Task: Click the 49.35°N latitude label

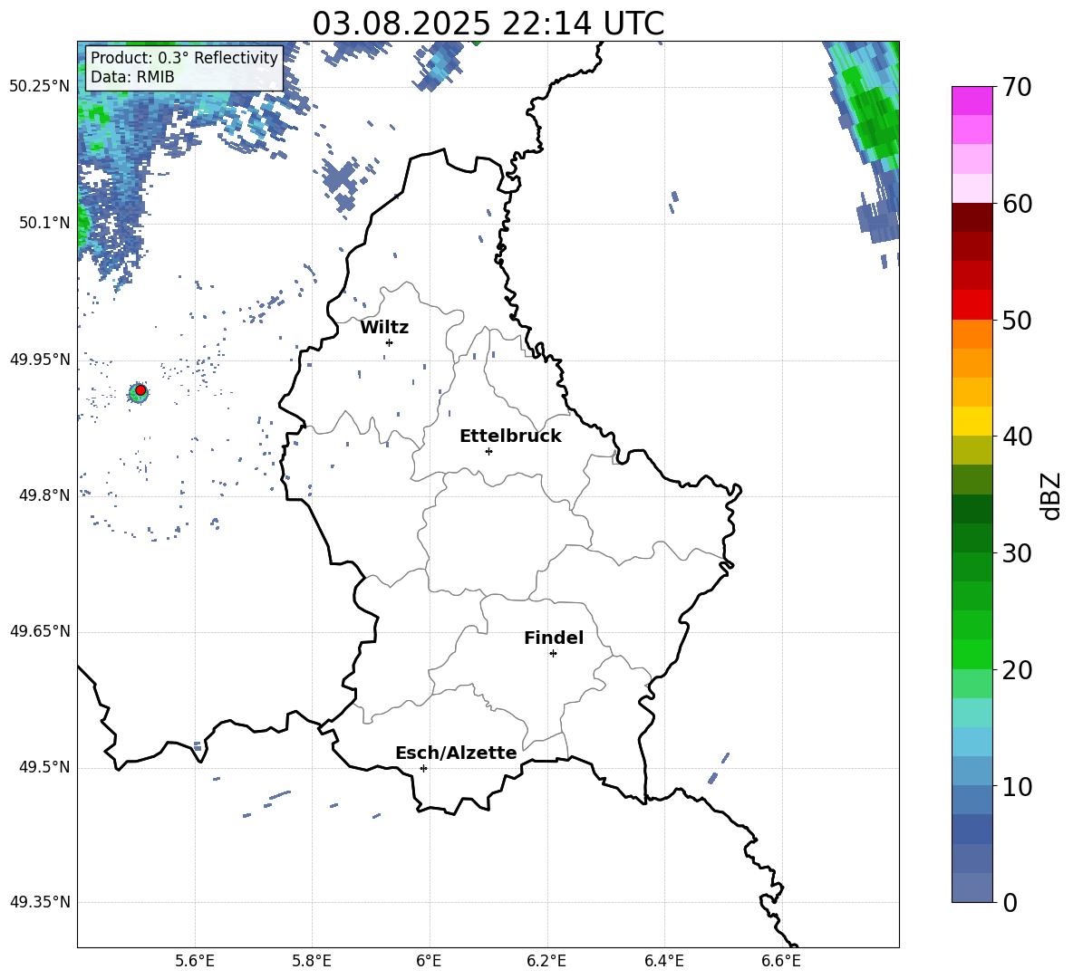Action: [x=40, y=902]
